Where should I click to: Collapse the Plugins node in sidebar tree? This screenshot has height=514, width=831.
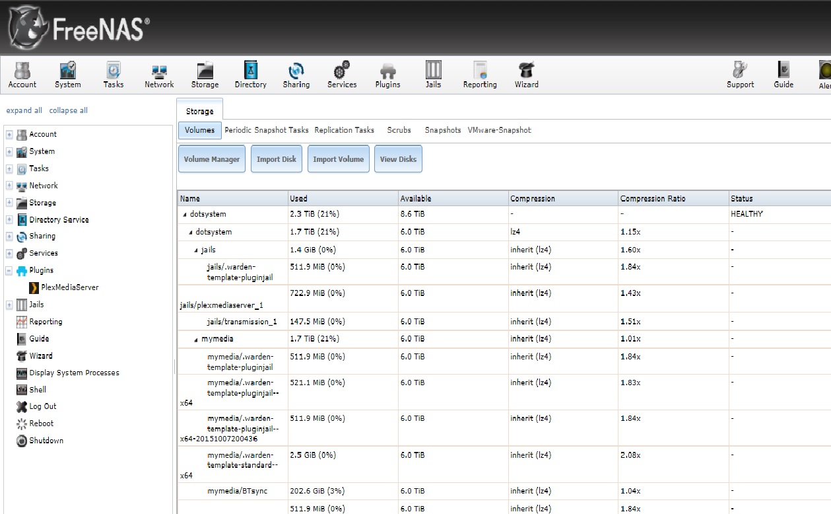[9, 271]
